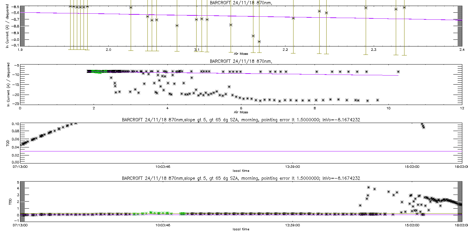Image resolution: width=468 pixels, height=234 pixels.
Task: Click the 0.10 TOD tick in third panel
Action: pyautogui.click(x=15, y=124)
